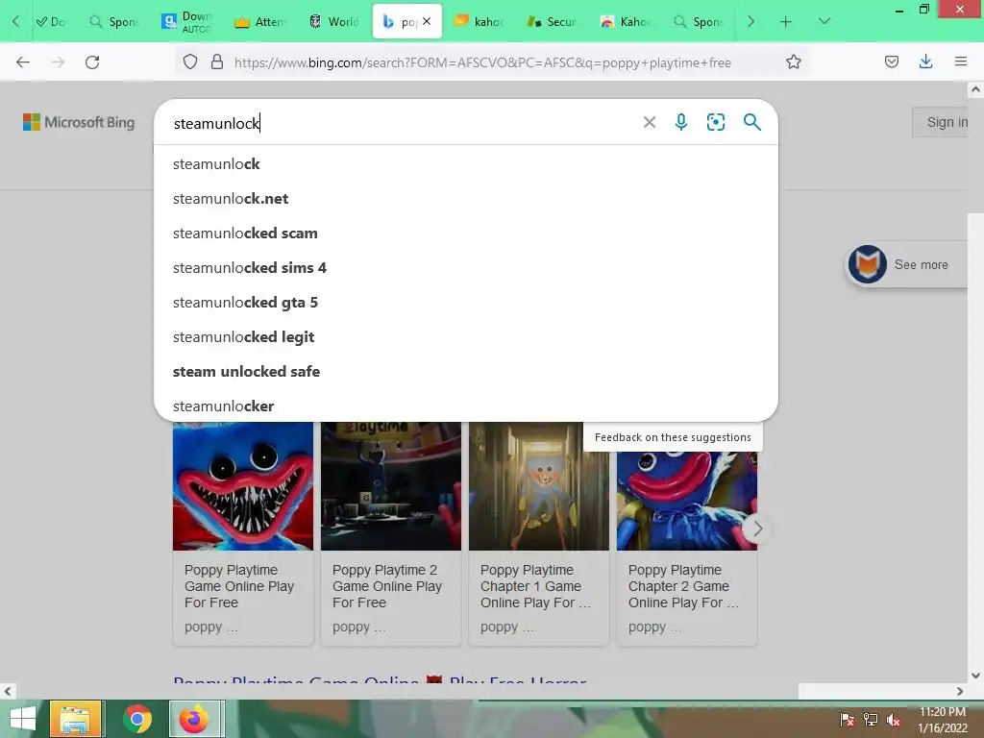Open Windows Start menu

[23, 719]
